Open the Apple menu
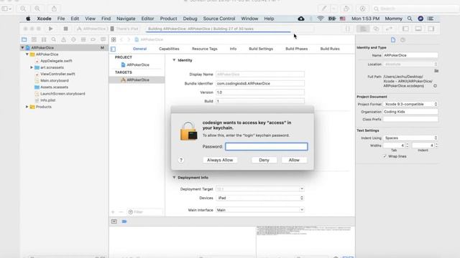Viewport: 460px width, 258px height. pos(28,19)
